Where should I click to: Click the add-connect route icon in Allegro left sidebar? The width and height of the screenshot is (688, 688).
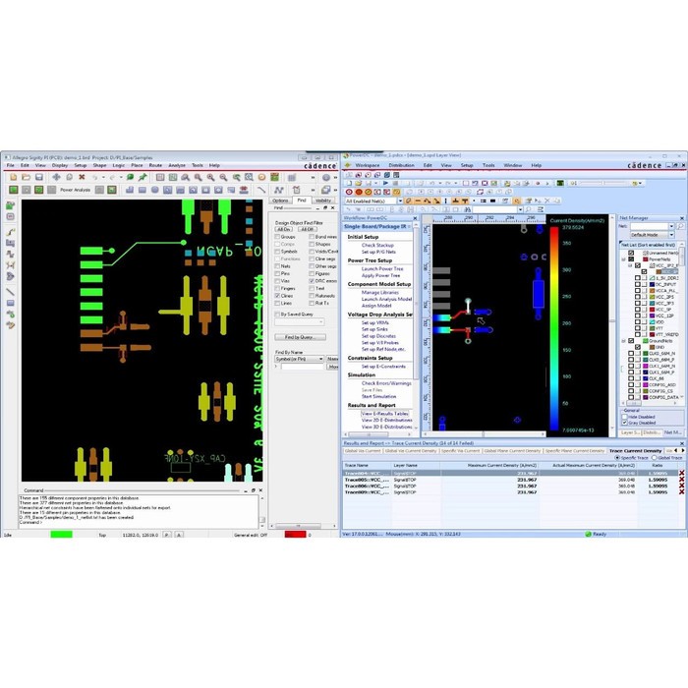pyautogui.click(x=11, y=231)
